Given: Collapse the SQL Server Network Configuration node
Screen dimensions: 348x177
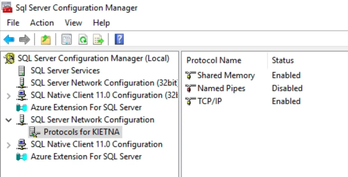Looking at the screenshot, I should 8,120.
